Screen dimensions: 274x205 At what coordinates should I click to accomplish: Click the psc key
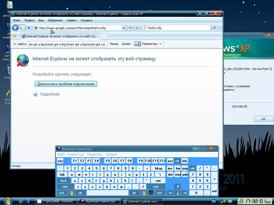[170, 161]
